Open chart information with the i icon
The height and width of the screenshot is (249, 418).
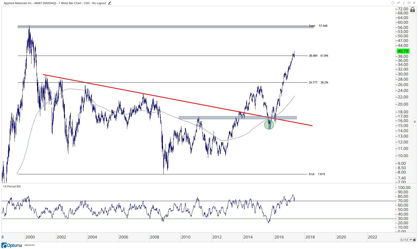[x=404, y=3]
